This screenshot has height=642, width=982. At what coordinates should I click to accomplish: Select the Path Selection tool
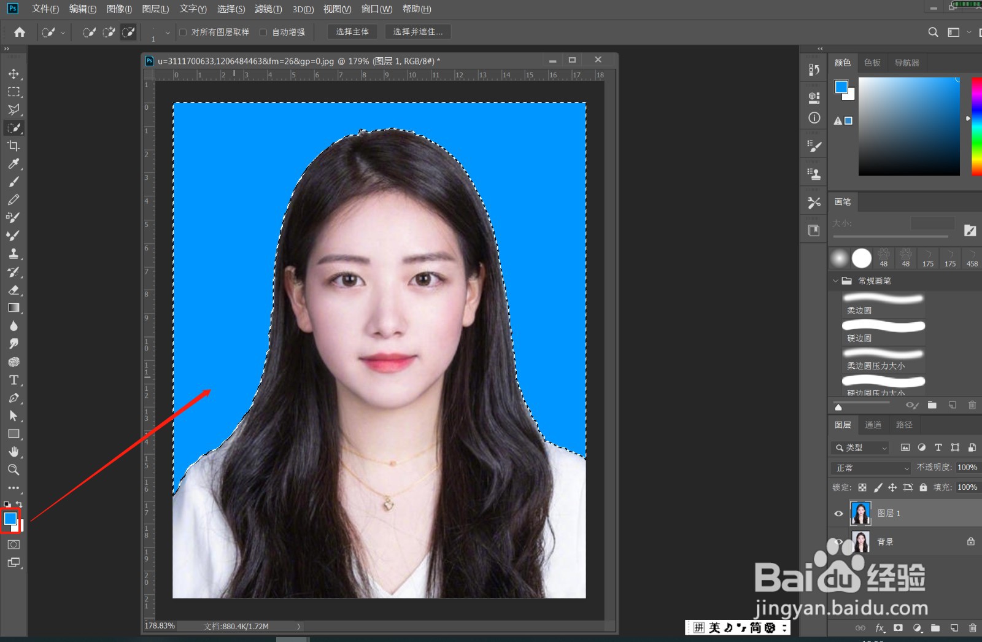pyautogui.click(x=14, y=416)
